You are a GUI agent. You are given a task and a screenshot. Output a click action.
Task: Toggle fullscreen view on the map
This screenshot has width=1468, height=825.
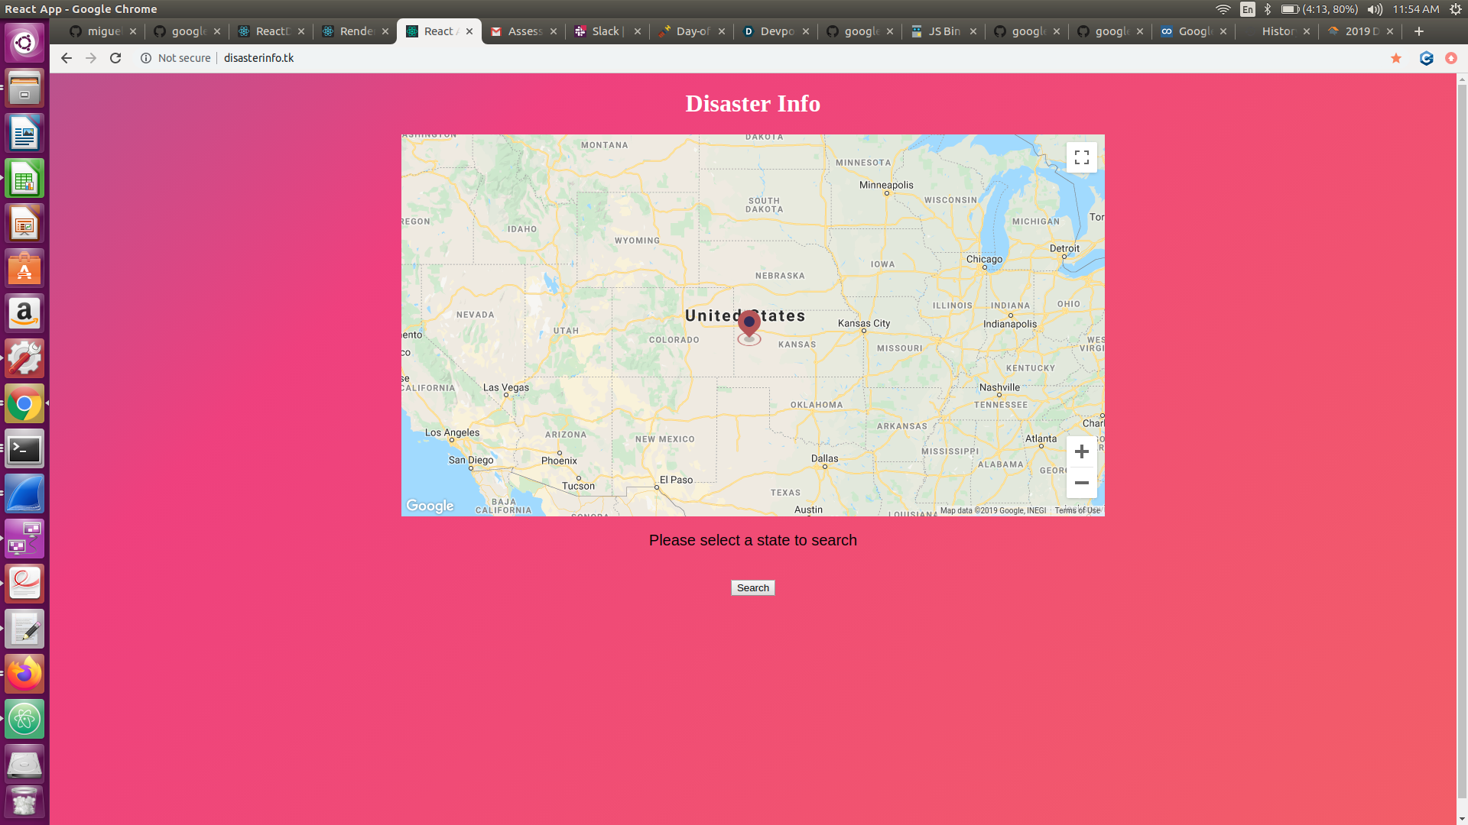1081,157
